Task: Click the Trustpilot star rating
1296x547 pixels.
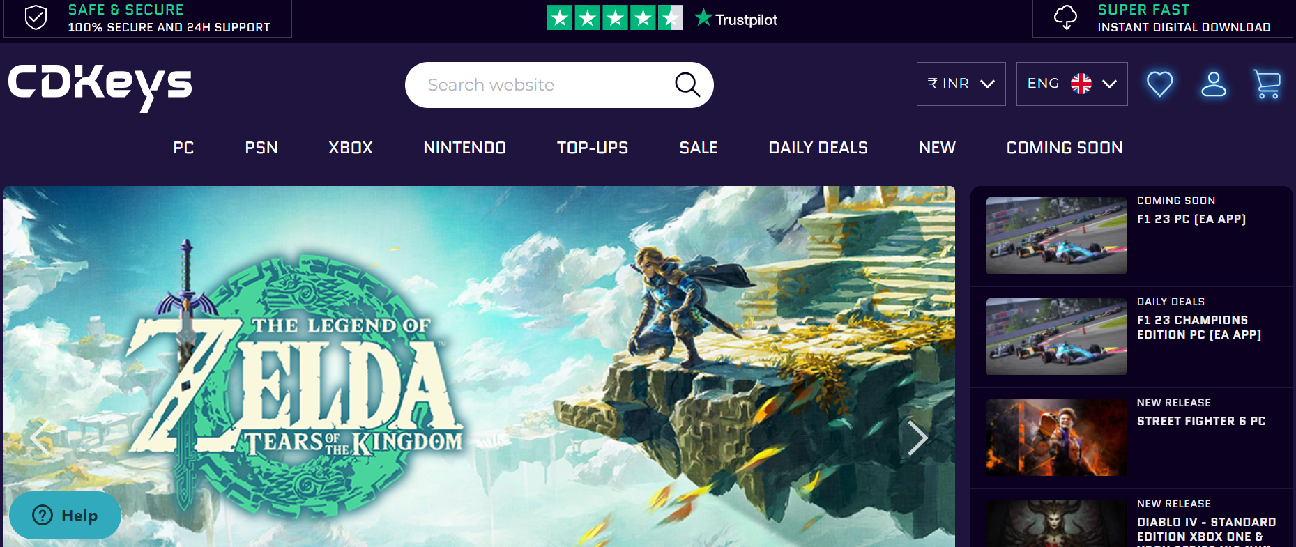Action: (615, 18)
